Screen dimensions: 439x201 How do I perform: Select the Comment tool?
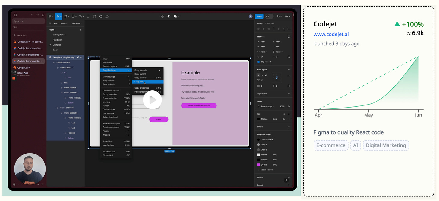point(107,16)
